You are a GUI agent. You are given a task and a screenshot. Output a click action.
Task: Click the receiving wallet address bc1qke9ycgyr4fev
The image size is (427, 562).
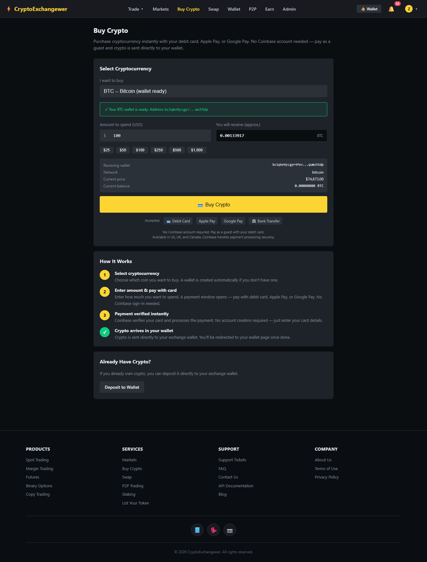click(298, 165)
